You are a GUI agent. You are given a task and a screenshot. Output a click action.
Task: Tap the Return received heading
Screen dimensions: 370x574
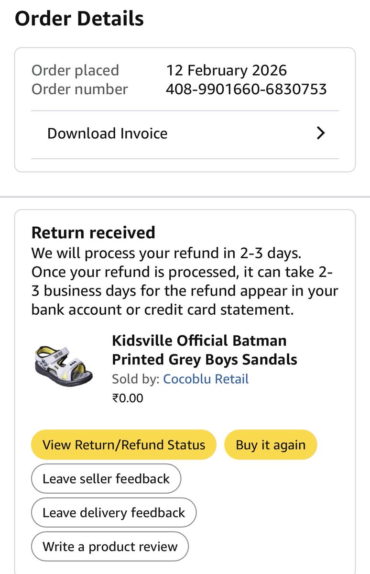click(x=93, y=232)
